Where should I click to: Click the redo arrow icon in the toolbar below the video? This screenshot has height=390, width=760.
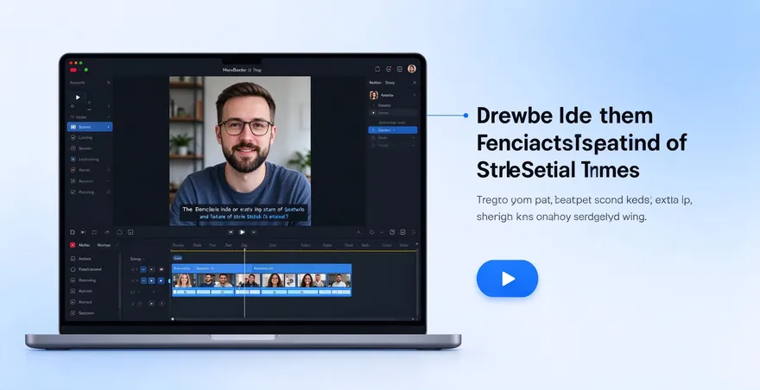(x=106, y=233)
